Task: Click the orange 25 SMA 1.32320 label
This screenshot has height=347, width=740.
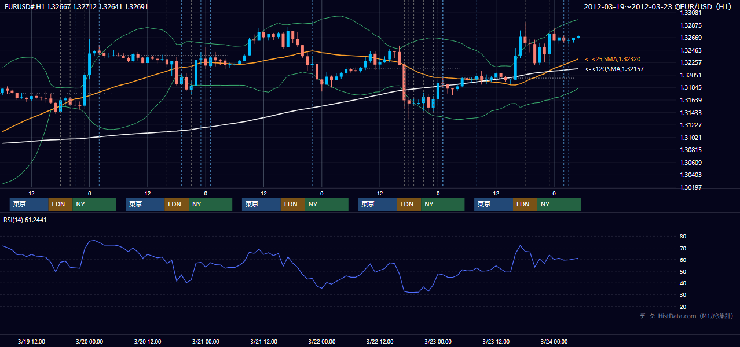Action: pyautogui.click(x=613, y=59)
